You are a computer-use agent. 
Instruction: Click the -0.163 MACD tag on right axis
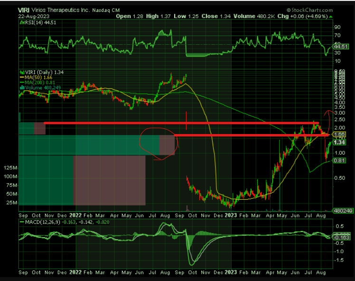click(x=341, y=237)
